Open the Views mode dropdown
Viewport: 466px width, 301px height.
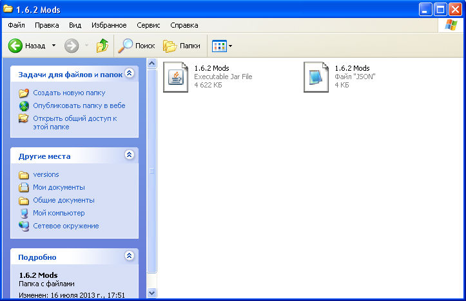(230, 46)
